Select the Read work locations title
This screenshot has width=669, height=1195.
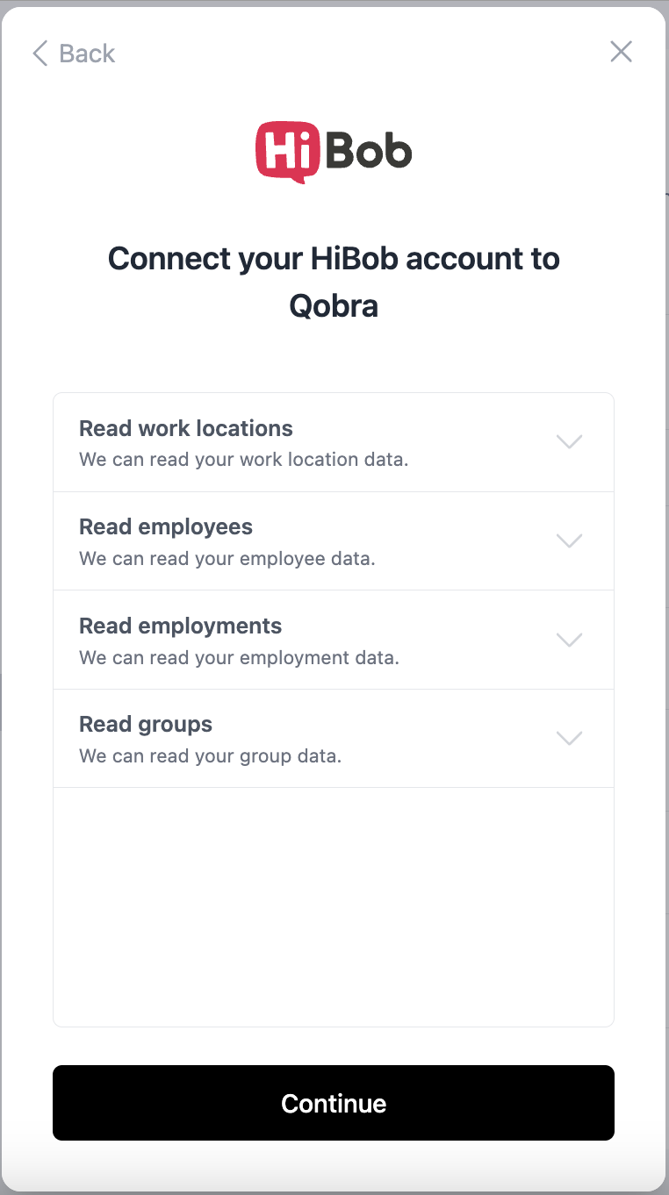(x=186, y=428)
